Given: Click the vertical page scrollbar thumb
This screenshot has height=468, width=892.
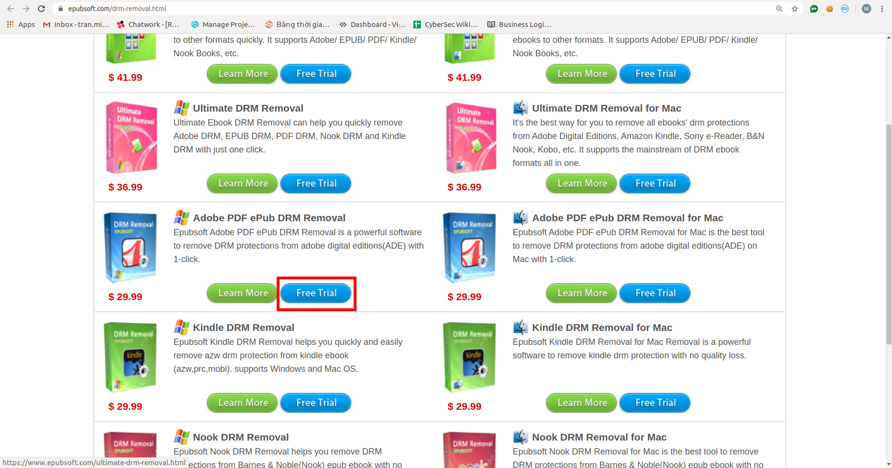Looking at the screenshot, I should pos(888,235).
